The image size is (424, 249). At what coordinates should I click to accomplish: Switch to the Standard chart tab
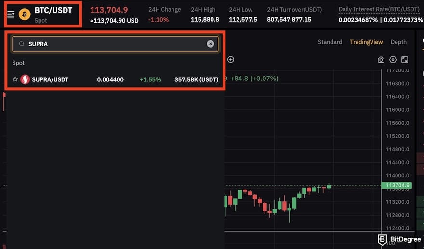tap(330, 42)
